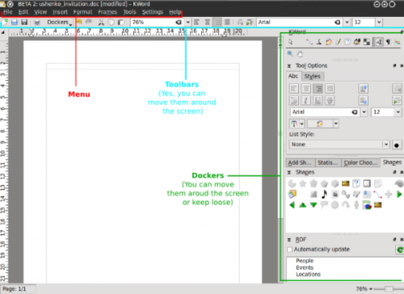Enable Automatically update checkbox

[290, 250]
